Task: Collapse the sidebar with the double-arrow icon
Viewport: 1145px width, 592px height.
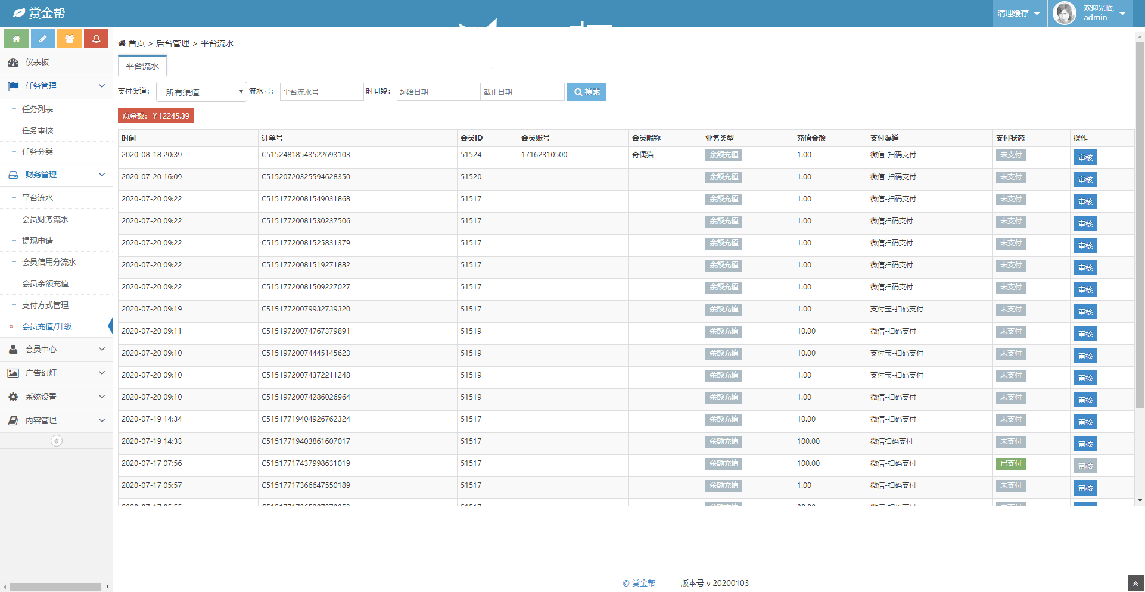Action: [x=57, y=441]
